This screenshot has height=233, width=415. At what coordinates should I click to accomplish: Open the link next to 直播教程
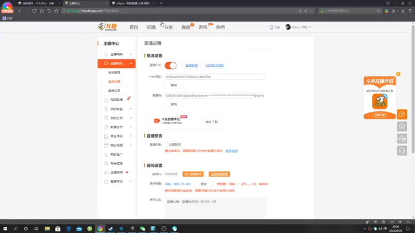tap(214, 65)
